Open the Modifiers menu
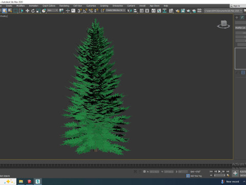This screenshot has height=185, width=246. pos(20,6)
